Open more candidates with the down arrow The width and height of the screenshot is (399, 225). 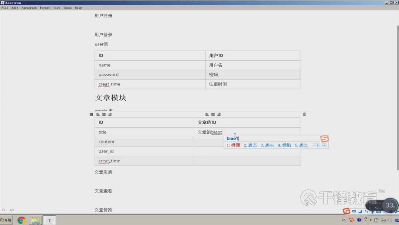click(324, 145)
